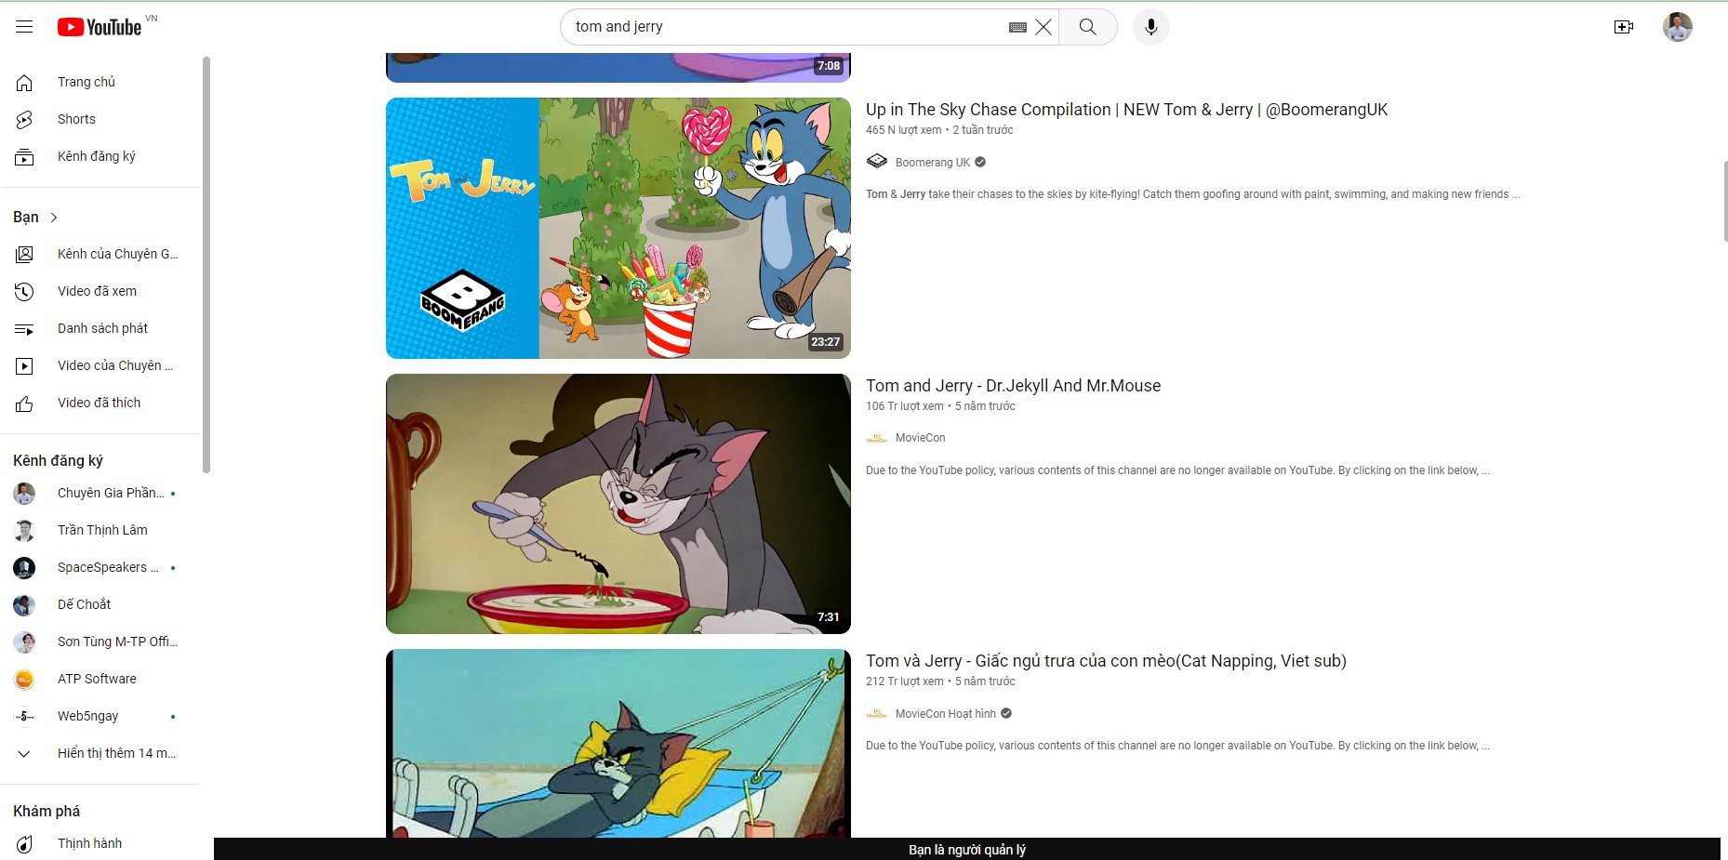Clear the search box with X
The height and width of the screenshot is (860, 1728).
1043,27
